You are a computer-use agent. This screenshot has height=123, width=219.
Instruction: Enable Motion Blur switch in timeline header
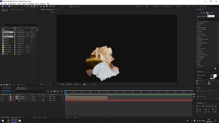pyautogui.click(x=57, y=91)
